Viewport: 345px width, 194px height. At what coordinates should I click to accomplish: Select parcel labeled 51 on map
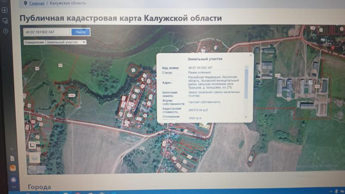(134, 70)
